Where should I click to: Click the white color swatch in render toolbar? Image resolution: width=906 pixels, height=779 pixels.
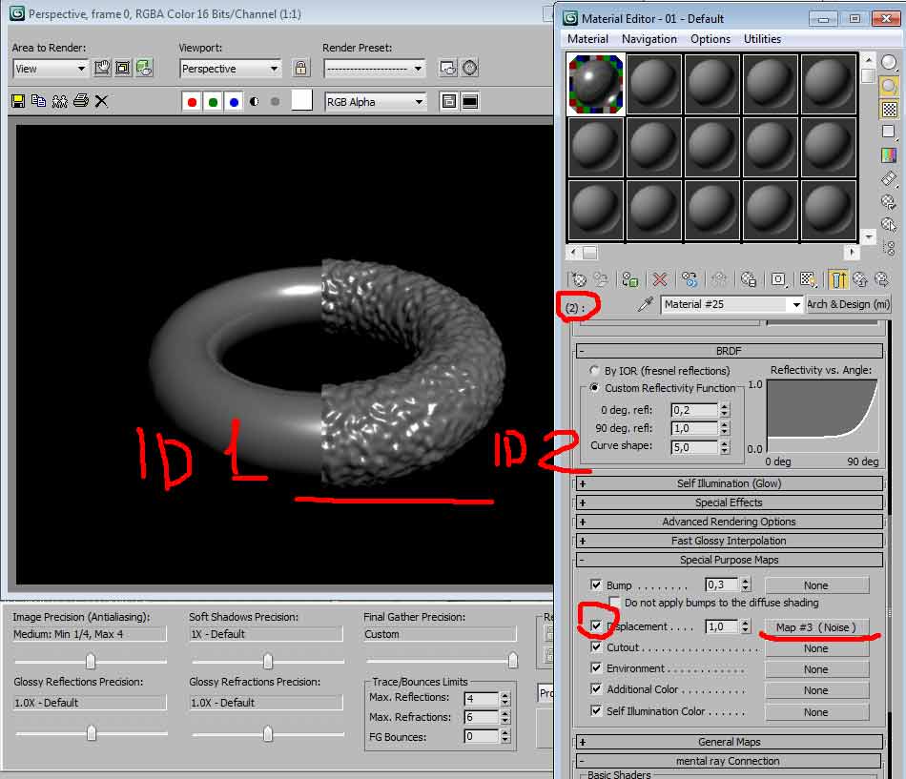point(301,100)
